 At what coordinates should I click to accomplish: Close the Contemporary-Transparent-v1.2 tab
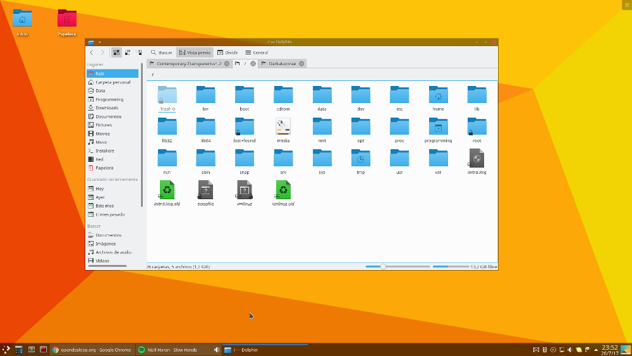click(227, 64)
